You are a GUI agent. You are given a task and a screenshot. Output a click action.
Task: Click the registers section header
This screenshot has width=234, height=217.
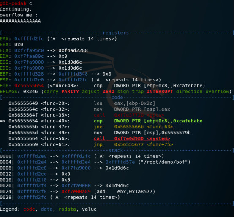pos(116,33)
